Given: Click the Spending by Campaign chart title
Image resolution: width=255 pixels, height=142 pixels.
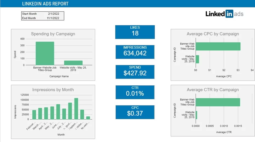Looking at the screenshot, I should coord(53,34).
